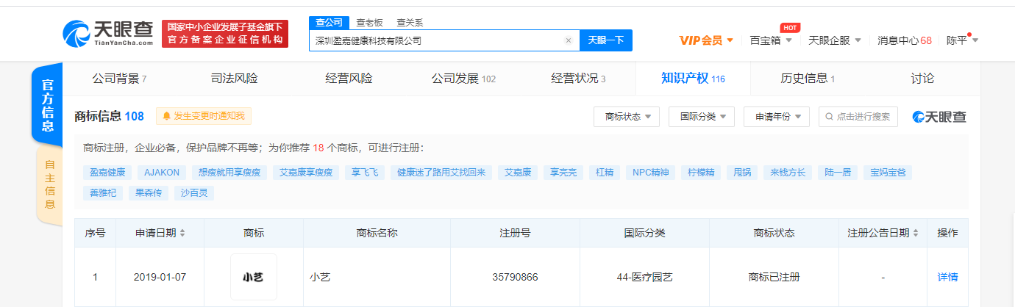Click the red official credit agency banner
This screenshot has height=307, width=1015.
pos(225,33)
